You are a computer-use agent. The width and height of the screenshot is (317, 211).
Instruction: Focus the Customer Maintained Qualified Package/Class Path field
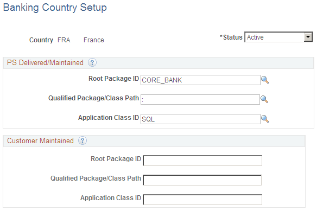(202, 180)
